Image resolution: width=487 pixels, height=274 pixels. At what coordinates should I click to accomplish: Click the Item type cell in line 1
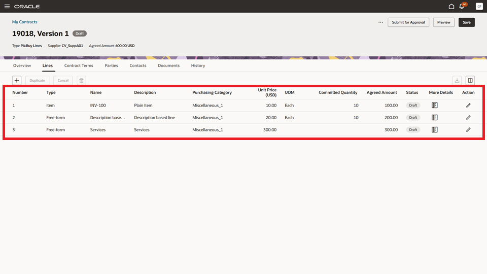(50, 106)
